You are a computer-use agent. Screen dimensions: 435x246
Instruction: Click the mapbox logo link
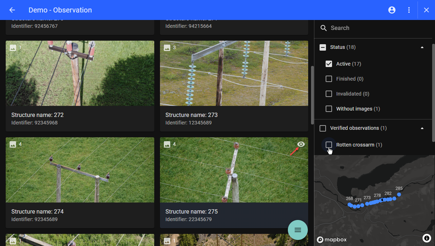[332, 240]
